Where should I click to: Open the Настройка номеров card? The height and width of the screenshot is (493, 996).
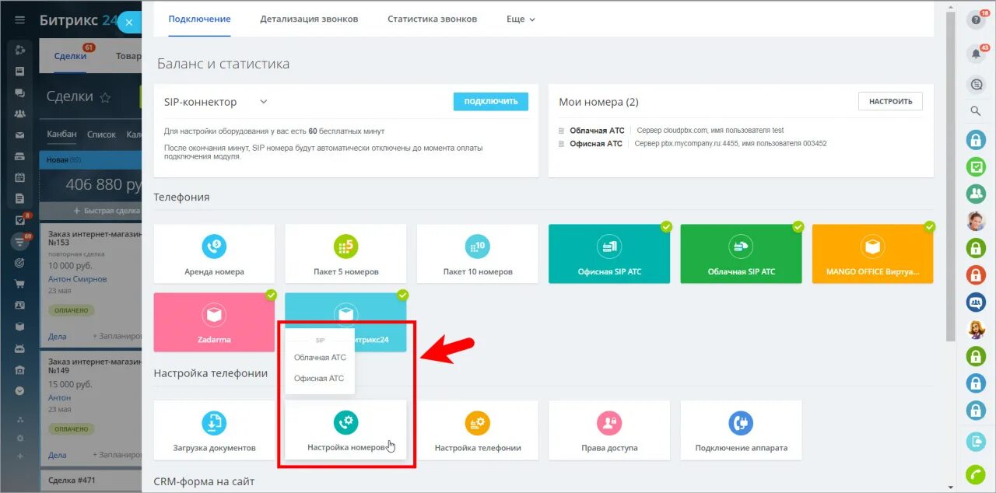click(345, 430)
